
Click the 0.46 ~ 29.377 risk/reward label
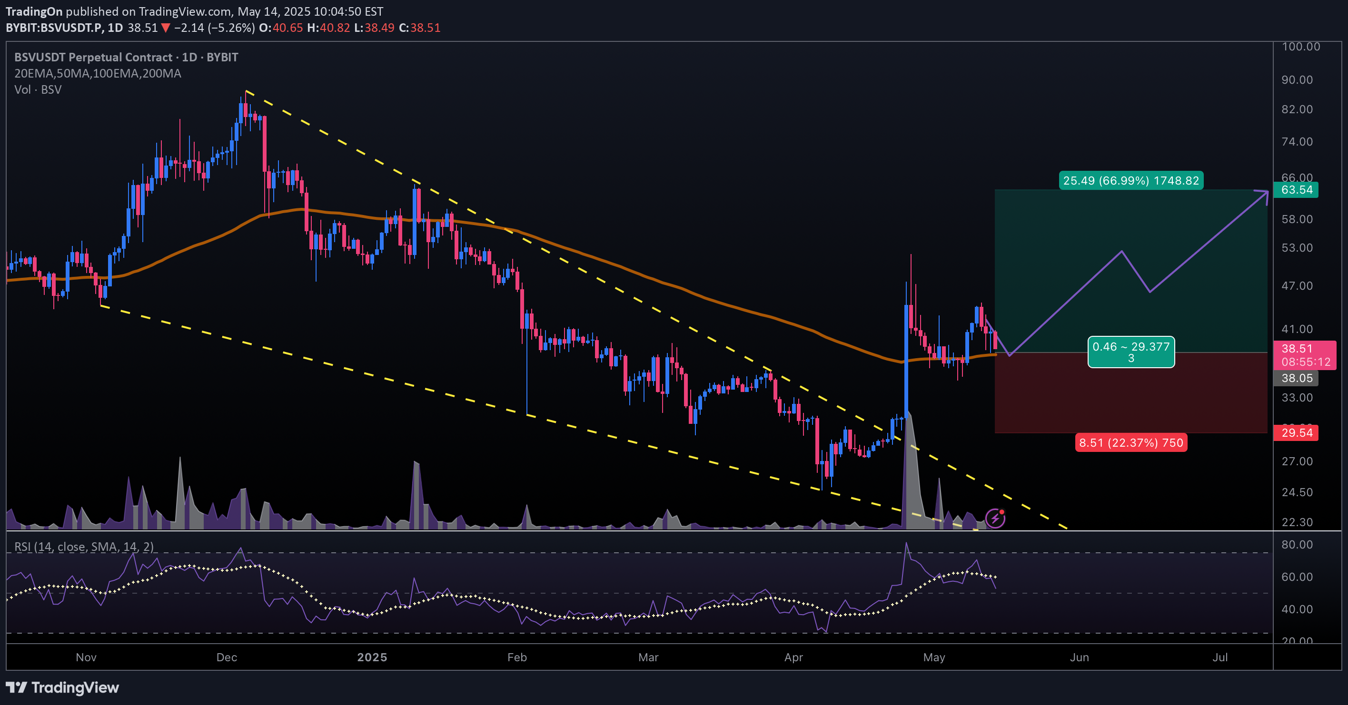pos(1130,352)
